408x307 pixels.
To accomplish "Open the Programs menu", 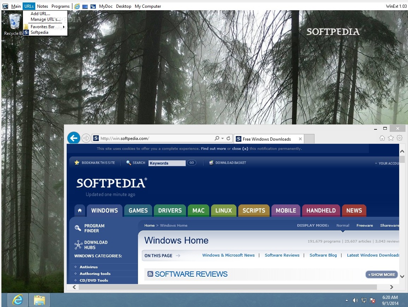I will [60, 6].
